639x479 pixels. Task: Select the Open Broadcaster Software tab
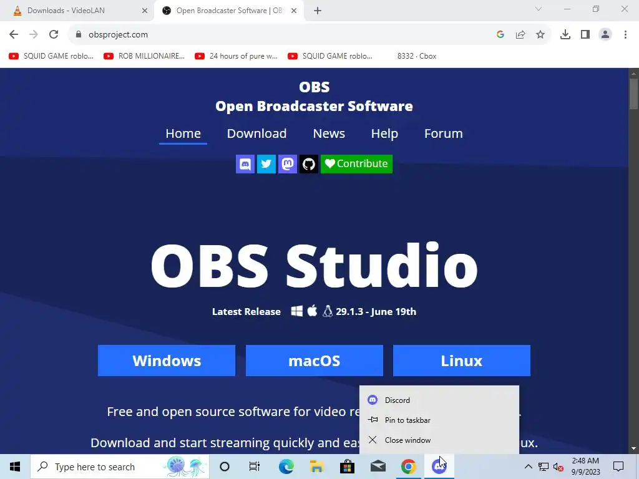tap(228, 11)
